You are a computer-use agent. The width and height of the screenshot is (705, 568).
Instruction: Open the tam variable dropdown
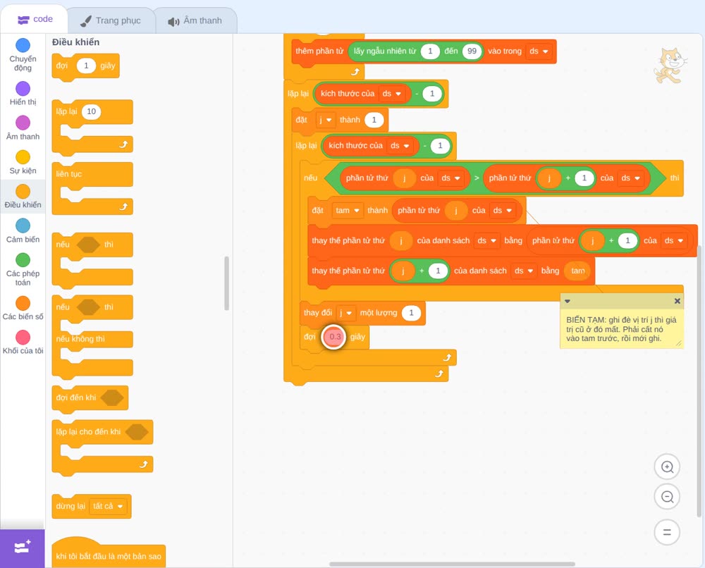tap(347, 210)
